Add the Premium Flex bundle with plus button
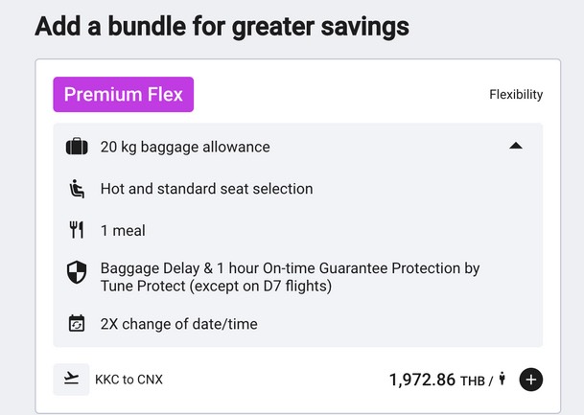Screen dimensions: 584x415 531,380
